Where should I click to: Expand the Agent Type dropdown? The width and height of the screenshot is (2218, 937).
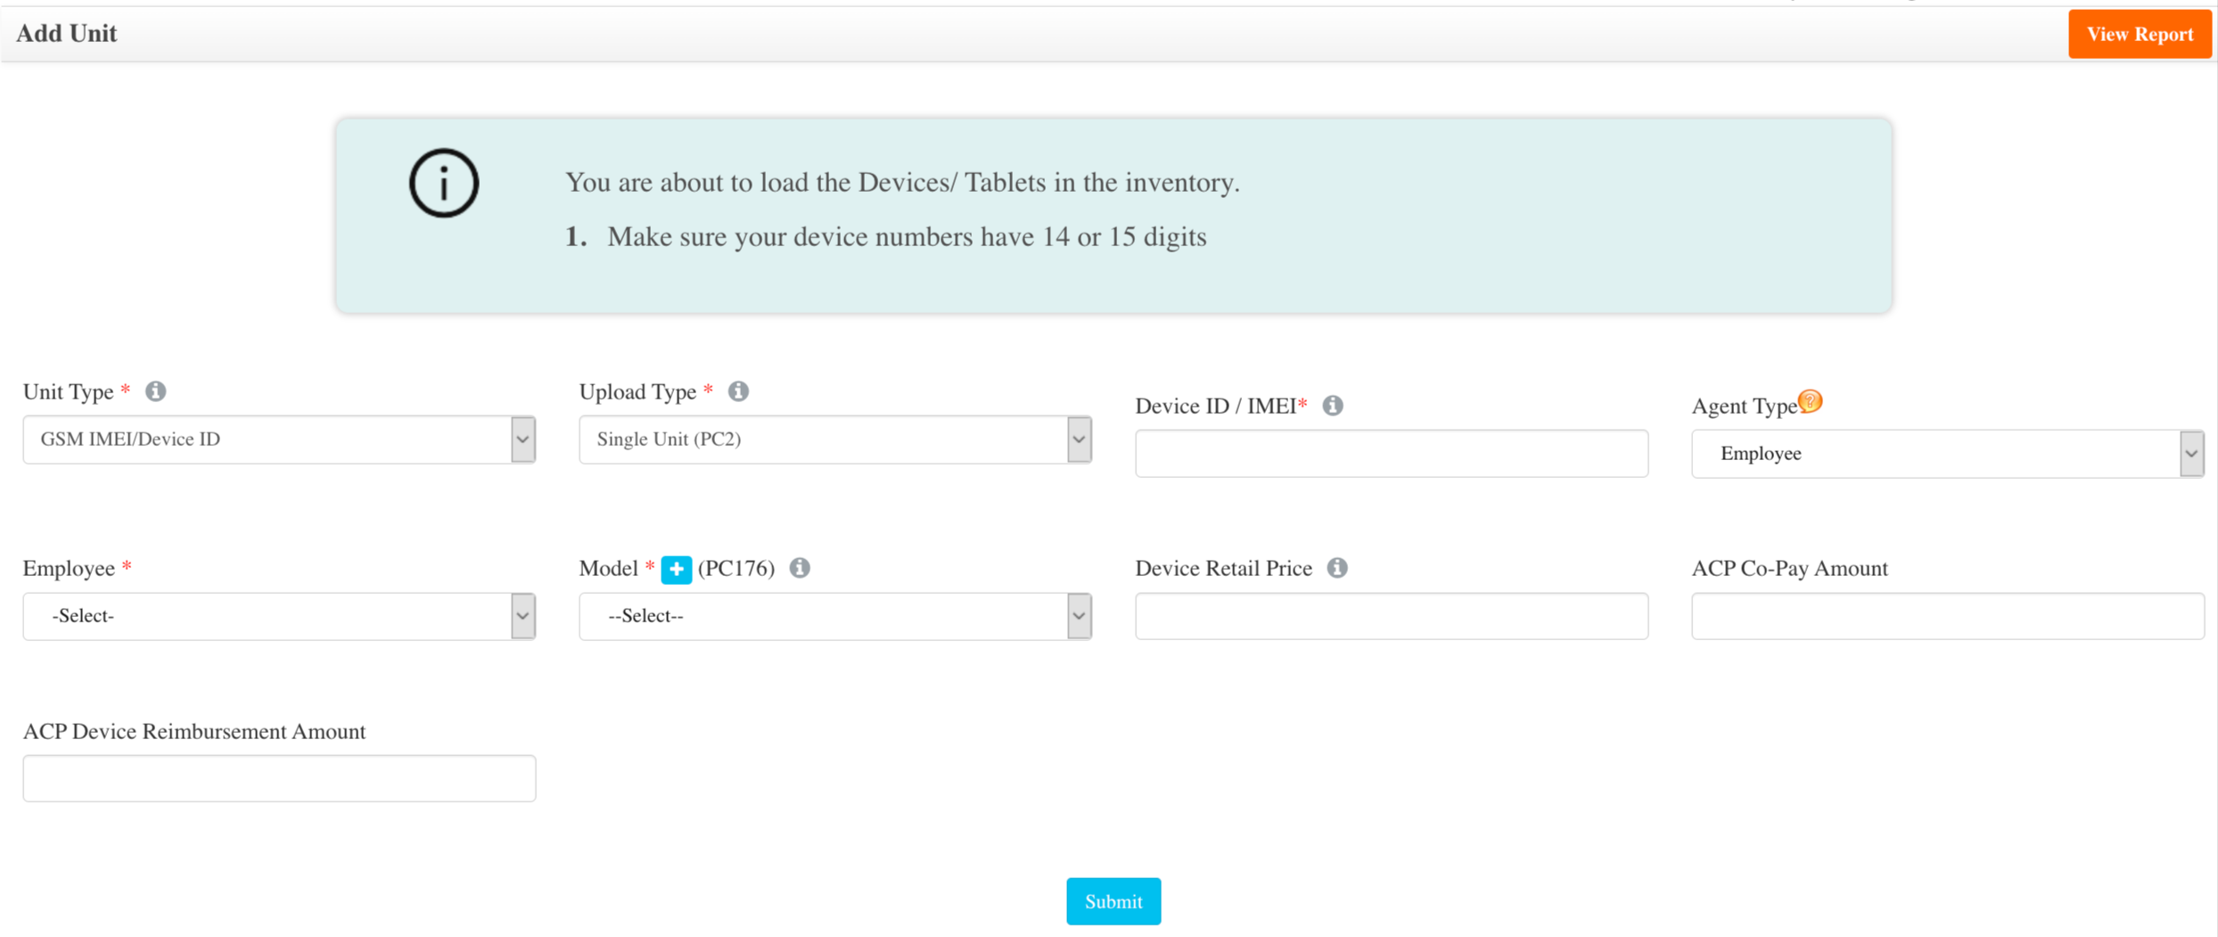coord(1948,454)
